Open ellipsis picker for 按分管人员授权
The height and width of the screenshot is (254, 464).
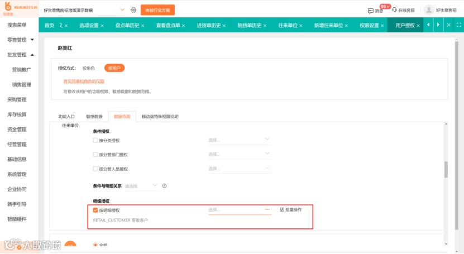pos(267,168)
